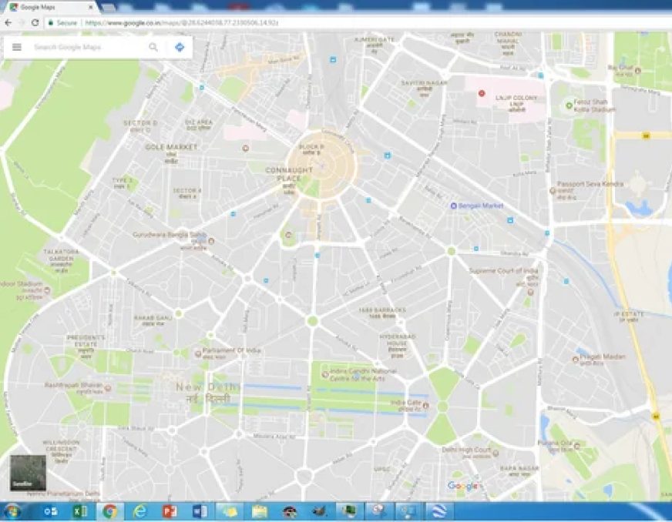Open Word from the taskbar
This screenshot has width=672, height=522.
pos(200,512)
